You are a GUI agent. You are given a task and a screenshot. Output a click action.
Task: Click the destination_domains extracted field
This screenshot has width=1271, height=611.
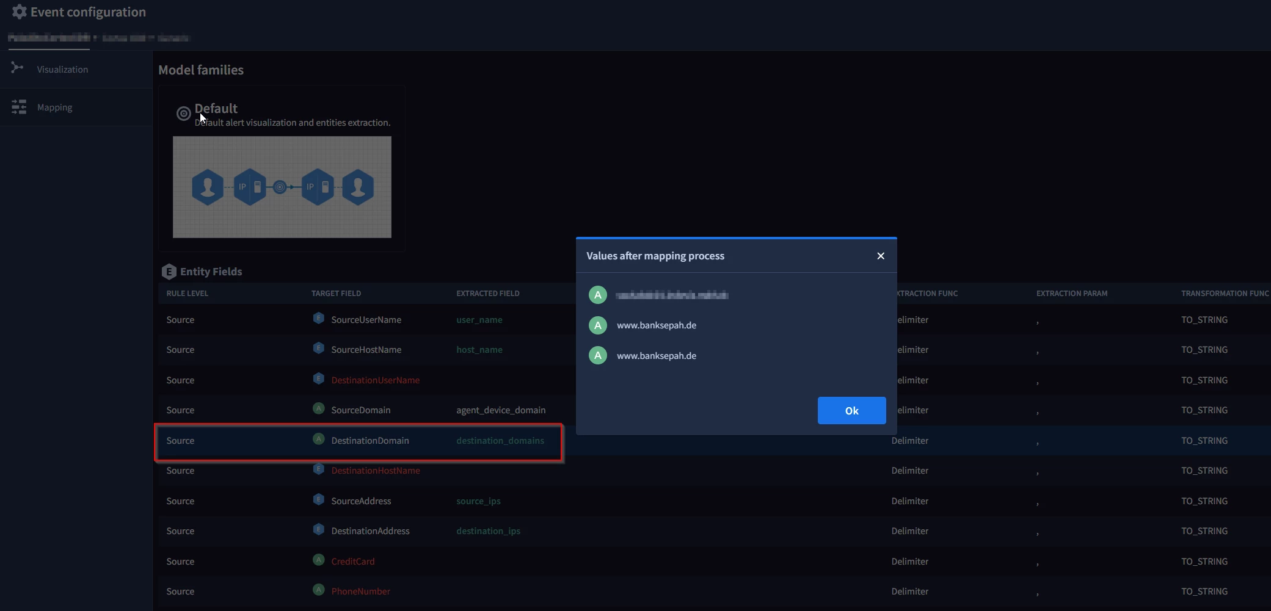500,441
